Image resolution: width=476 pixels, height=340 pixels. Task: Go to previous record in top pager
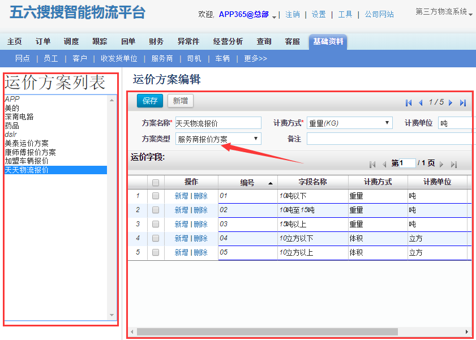421,103
